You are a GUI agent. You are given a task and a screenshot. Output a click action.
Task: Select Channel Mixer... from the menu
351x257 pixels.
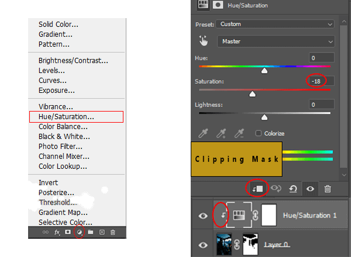[64, 157]
